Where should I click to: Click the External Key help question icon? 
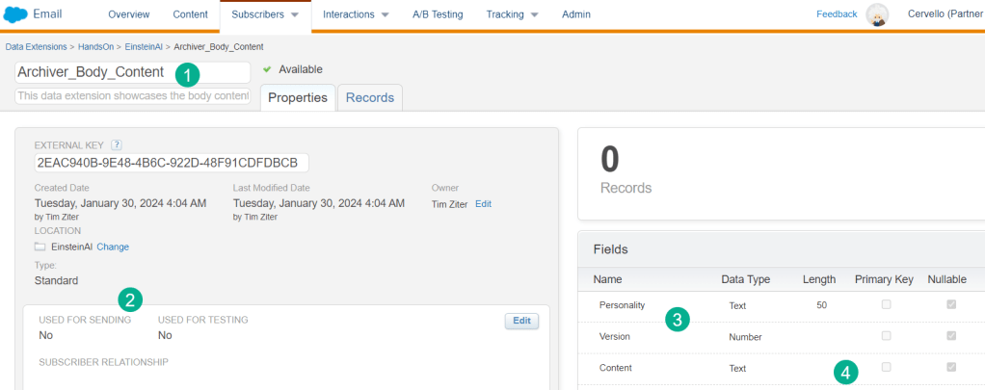tap(116, 144)
